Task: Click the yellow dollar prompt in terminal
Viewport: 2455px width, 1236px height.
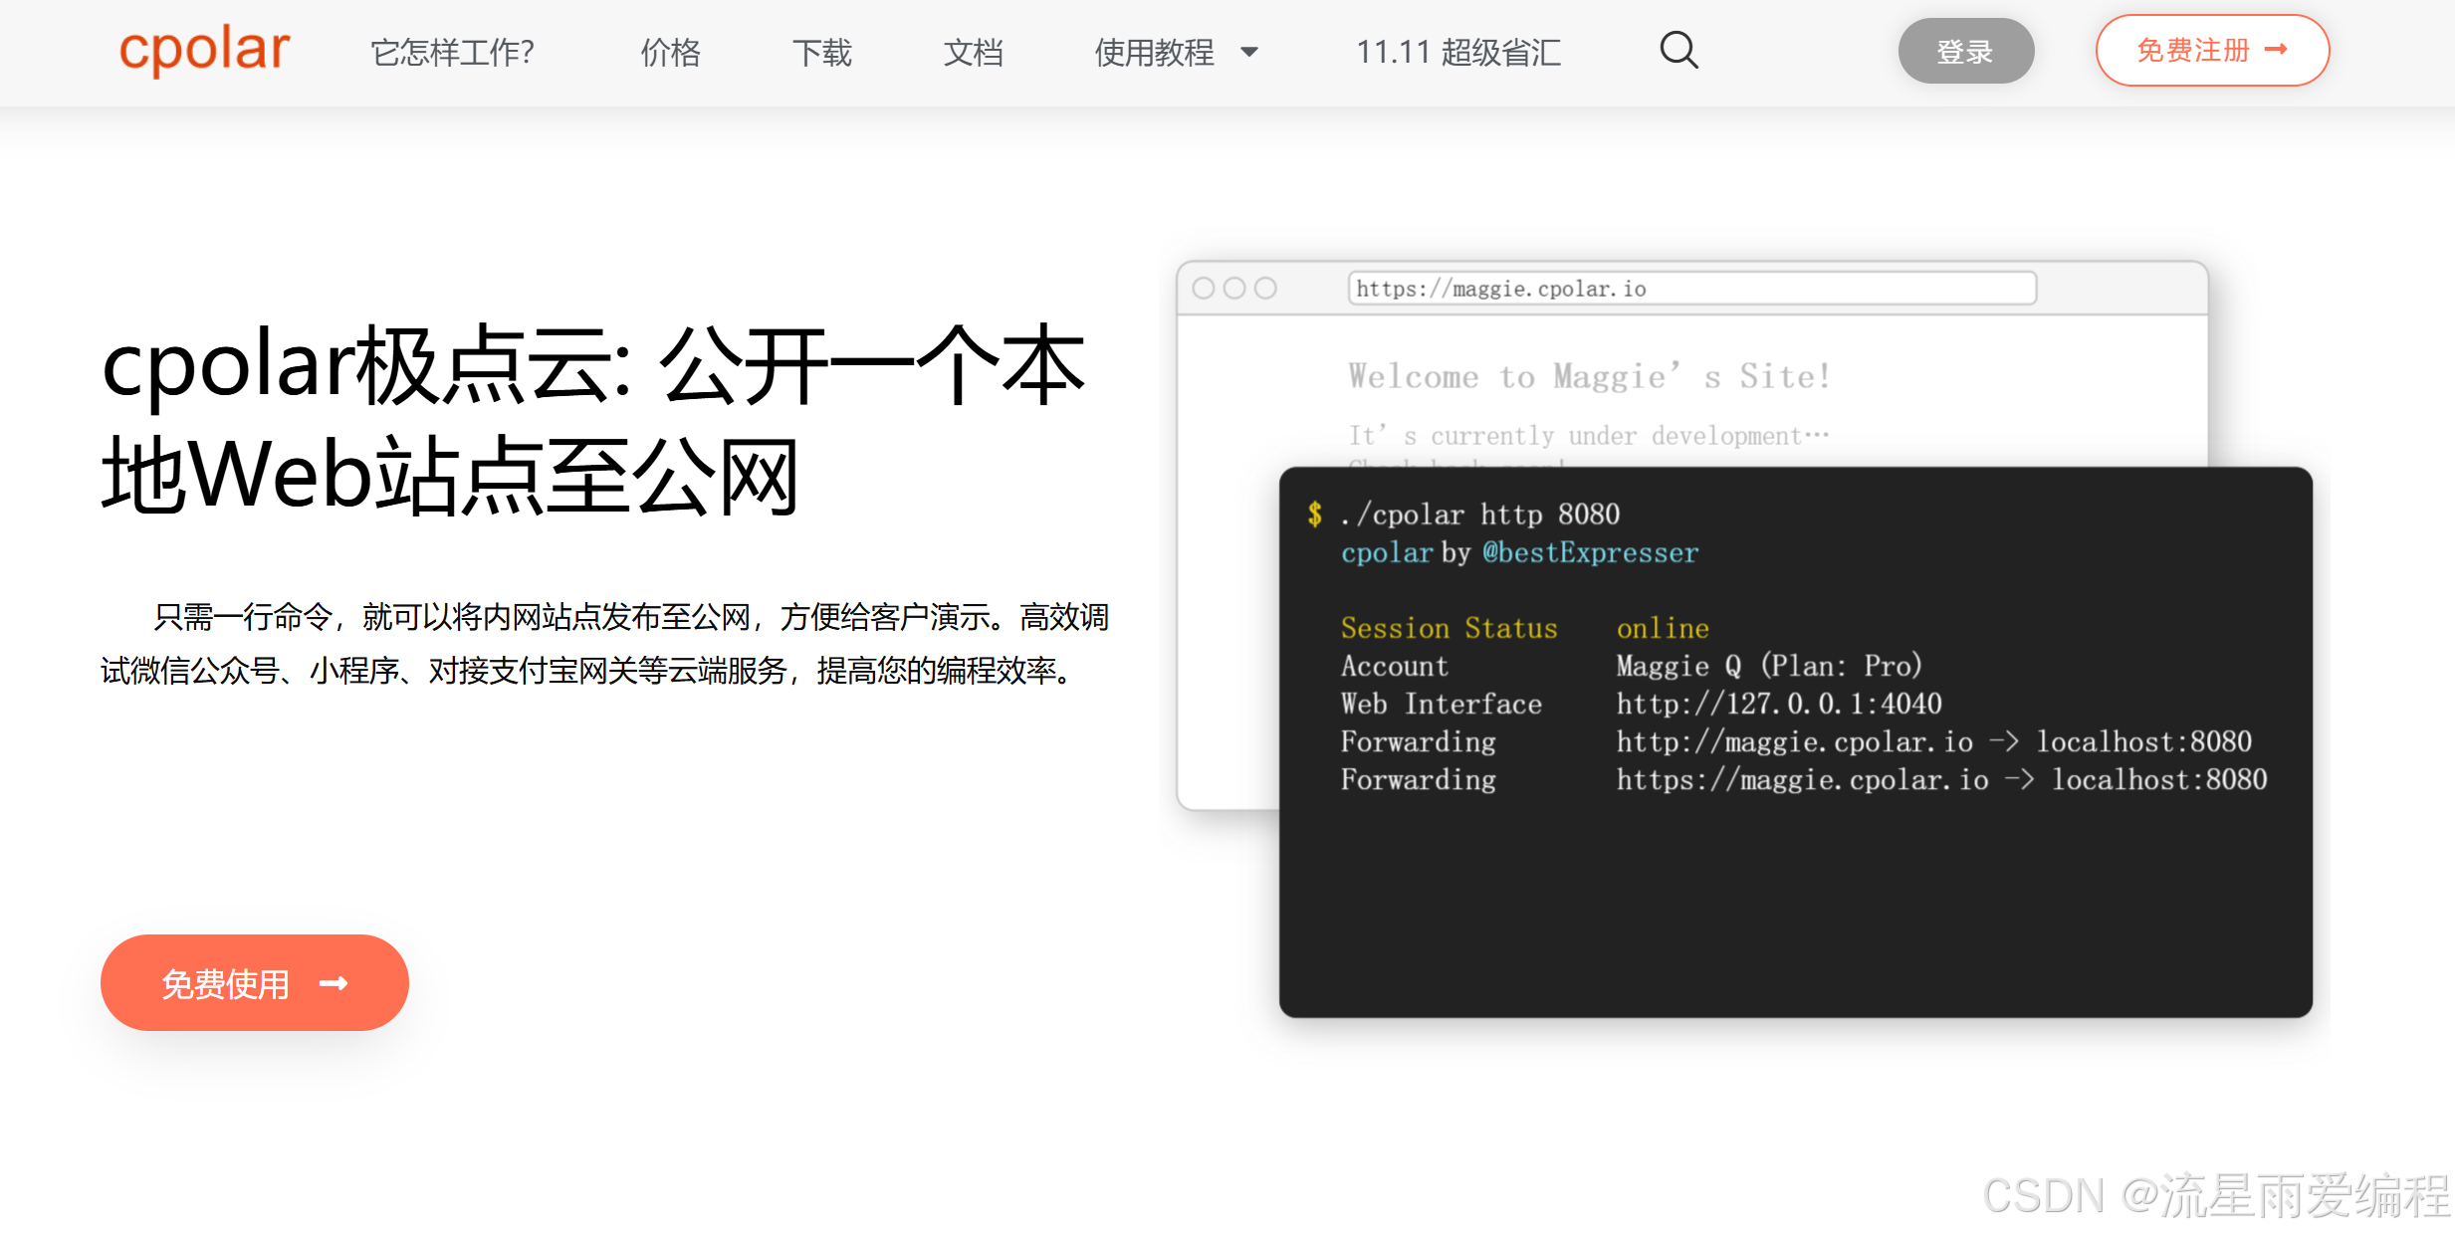Action: pos(1315,515)
